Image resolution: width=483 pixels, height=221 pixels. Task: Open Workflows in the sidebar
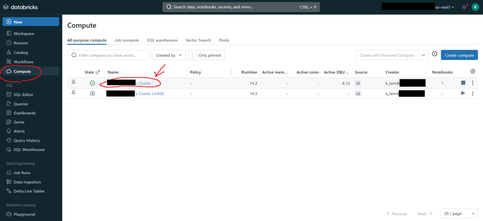23,62
